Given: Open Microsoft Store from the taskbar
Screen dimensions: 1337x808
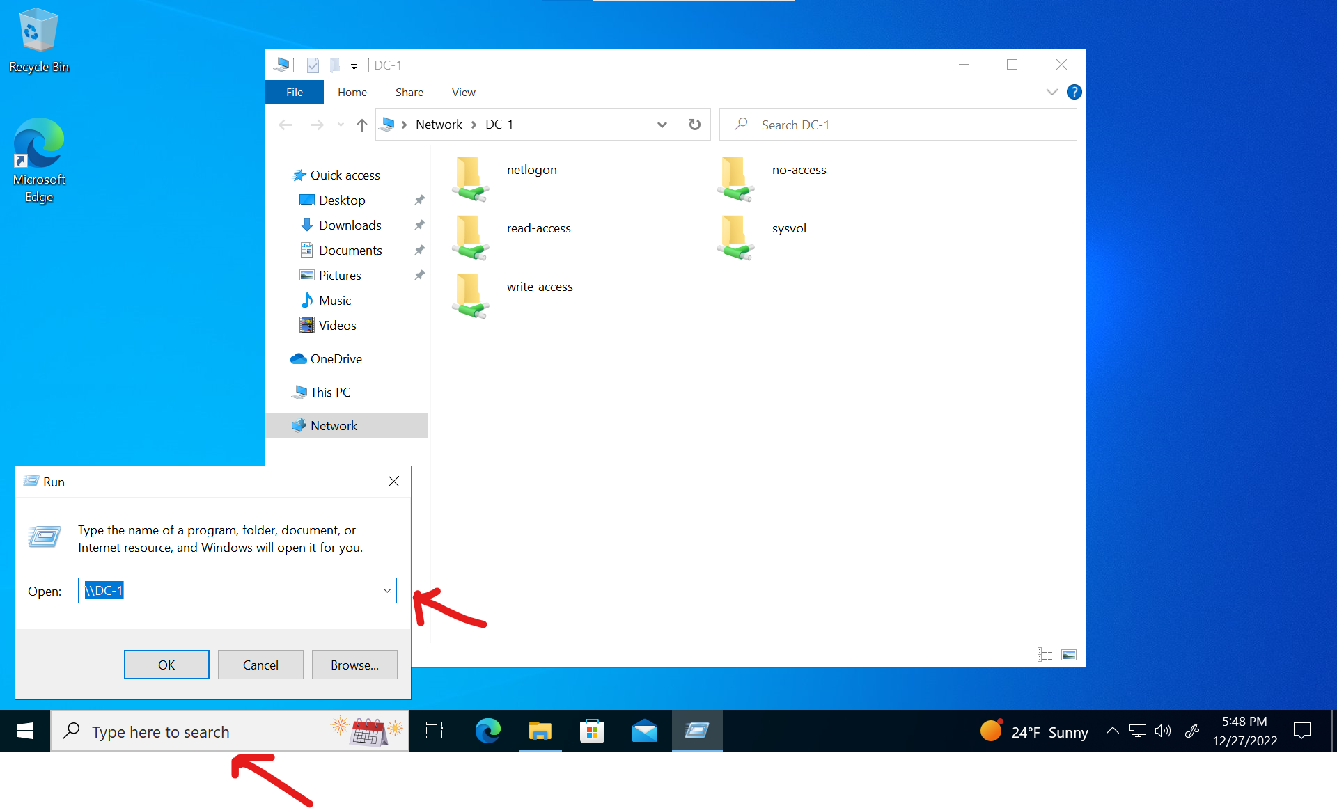Looking at the screenshot, I should coord(592,731).
